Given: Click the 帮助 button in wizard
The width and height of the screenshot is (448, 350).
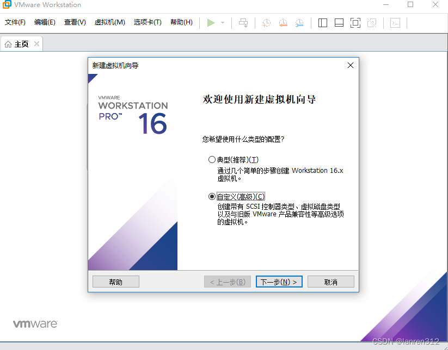Looking at the screenshot, I should [x=116, y=282].
